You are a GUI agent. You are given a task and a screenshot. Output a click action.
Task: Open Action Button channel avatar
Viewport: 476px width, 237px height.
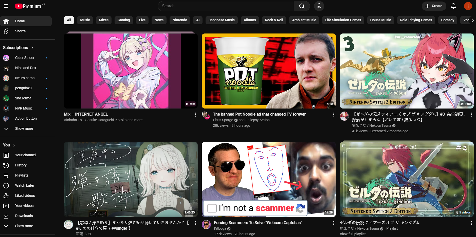[6, 118]
